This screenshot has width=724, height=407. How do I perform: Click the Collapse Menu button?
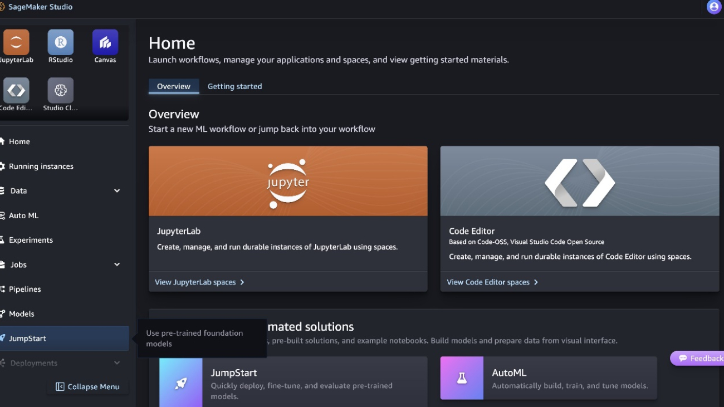88,386
